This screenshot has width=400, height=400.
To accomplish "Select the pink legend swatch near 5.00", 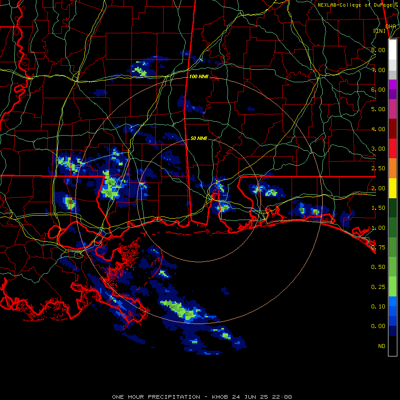I will (392, 109).
